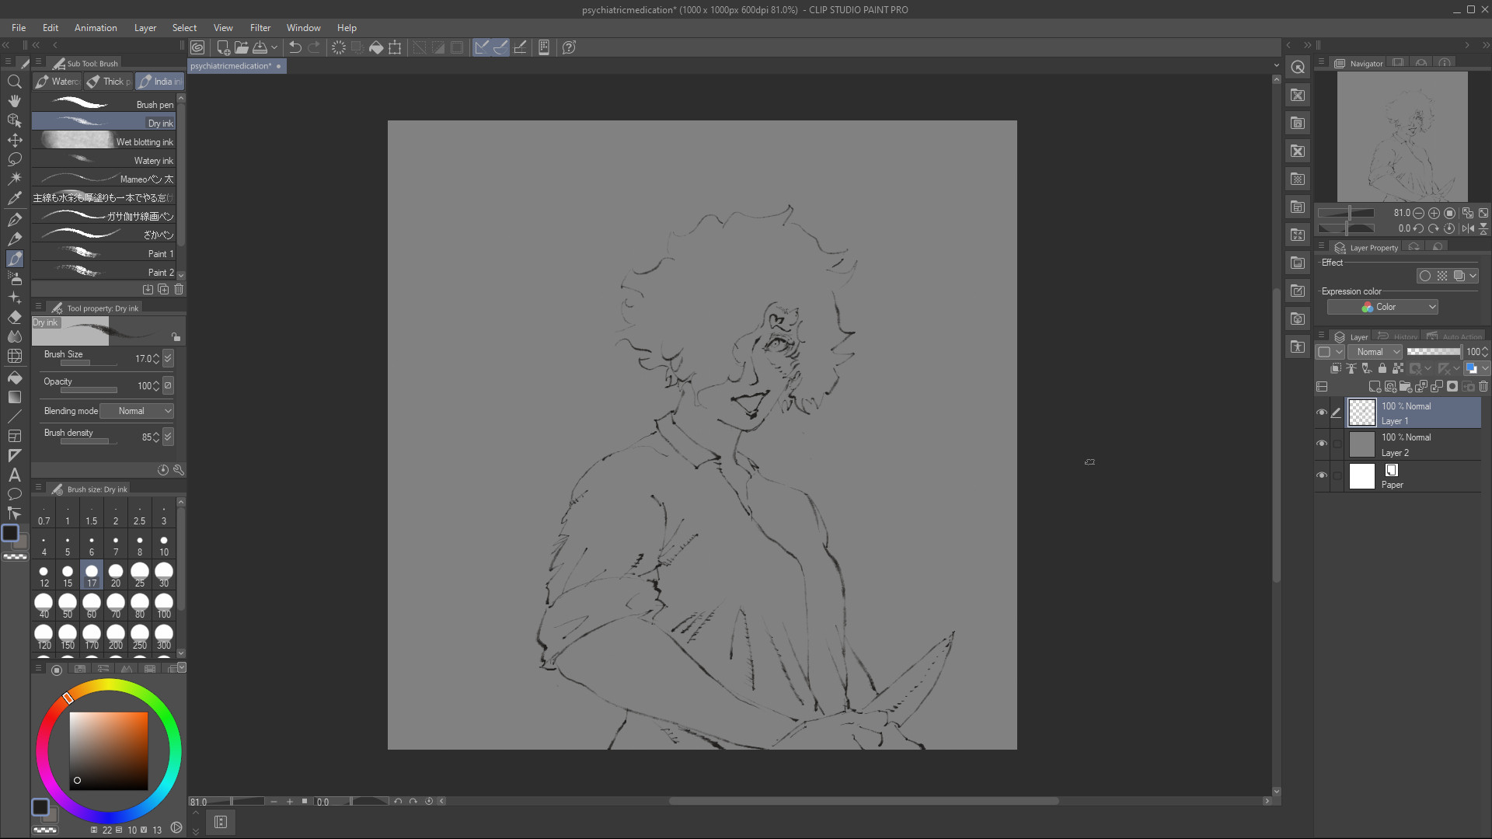Click the help support icon in command bar
The height and width of the screenshot is (839, 1492).
569,47
